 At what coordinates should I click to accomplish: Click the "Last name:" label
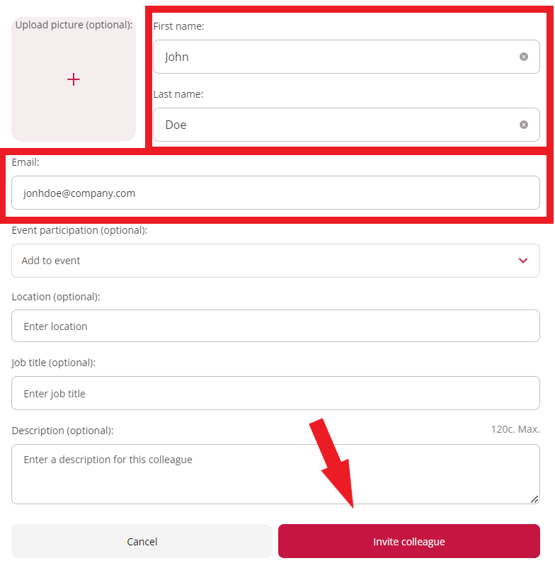178,94
